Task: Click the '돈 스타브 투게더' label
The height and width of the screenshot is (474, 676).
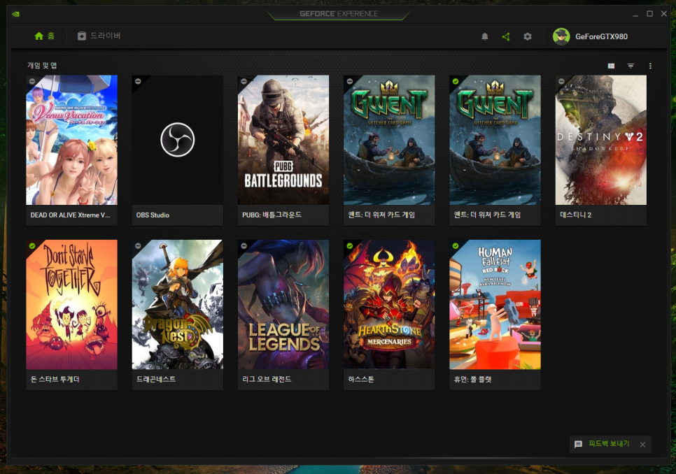Action: click(55, 380)
